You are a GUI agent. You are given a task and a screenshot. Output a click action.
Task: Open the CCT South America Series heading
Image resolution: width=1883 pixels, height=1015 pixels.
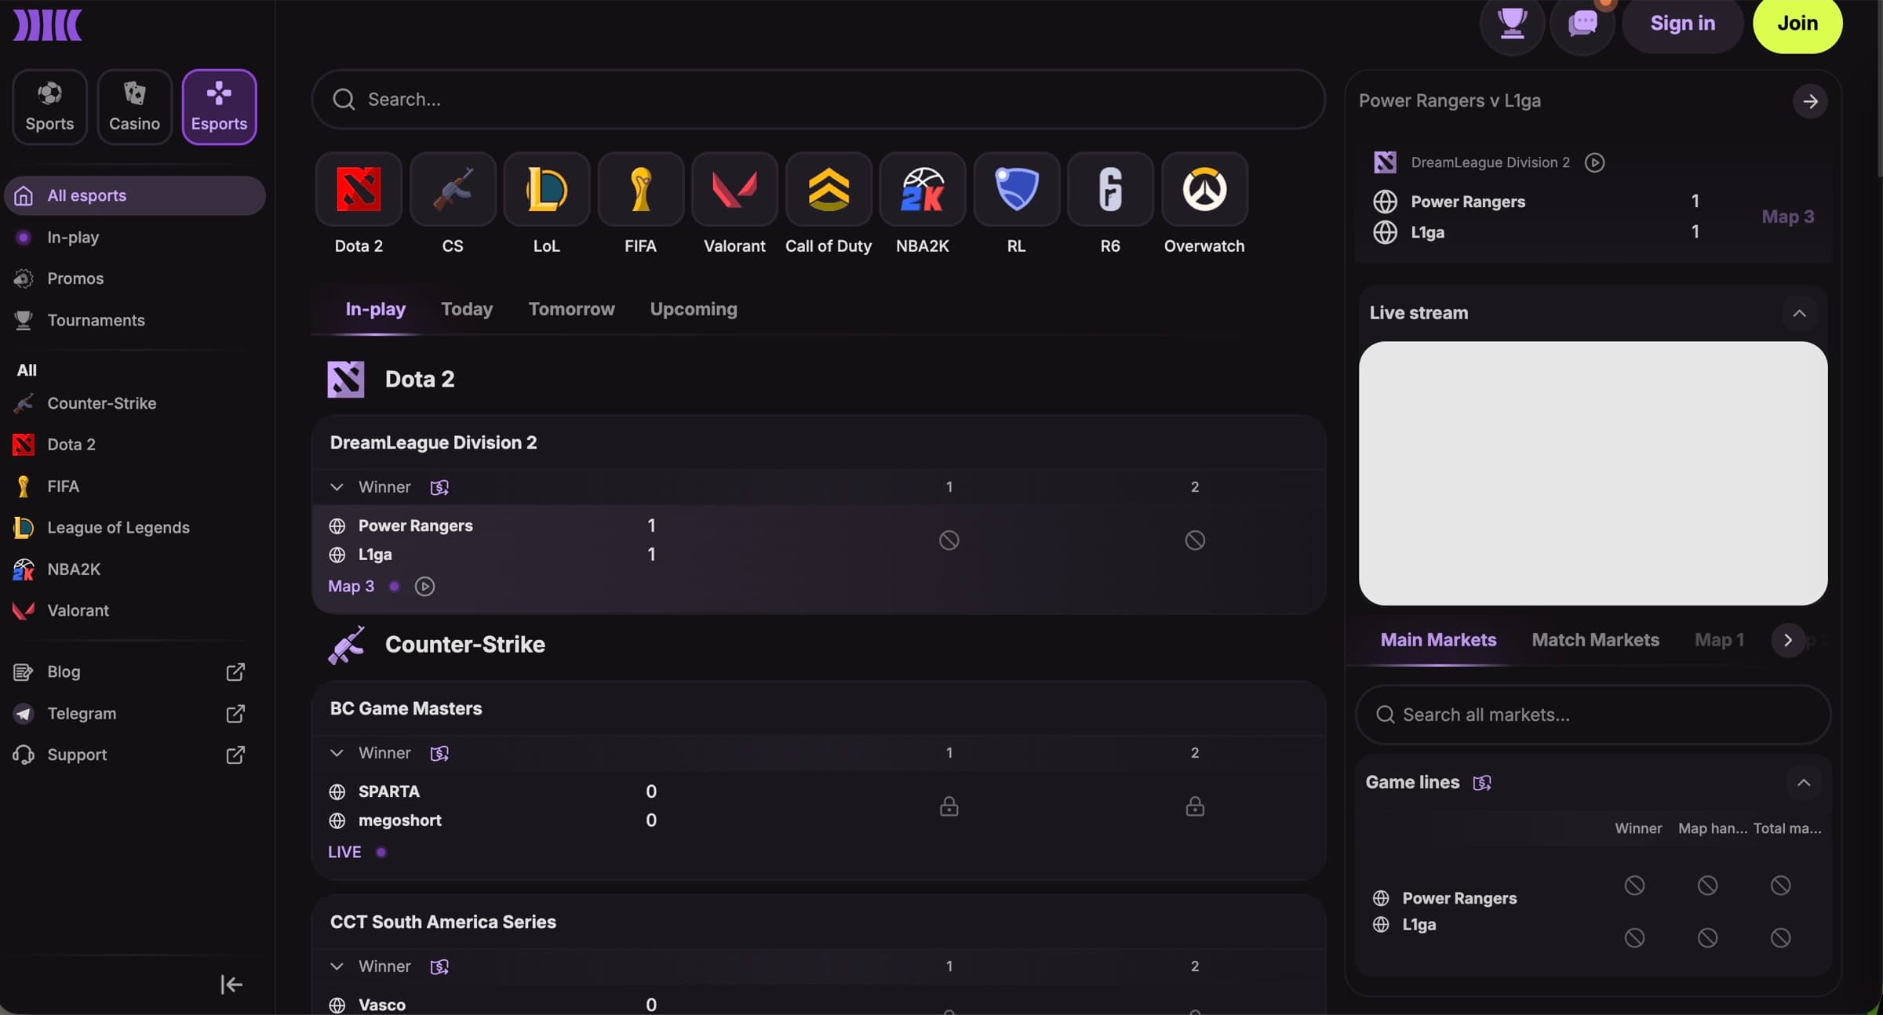(443, 922)
